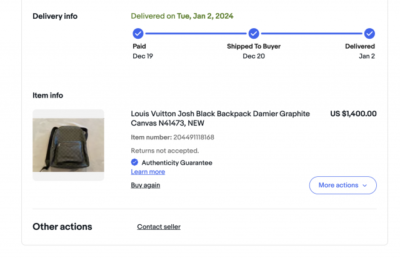
Task: Click the Shipped To Buyer checkmark icon
Action: [x=254, y=33]
